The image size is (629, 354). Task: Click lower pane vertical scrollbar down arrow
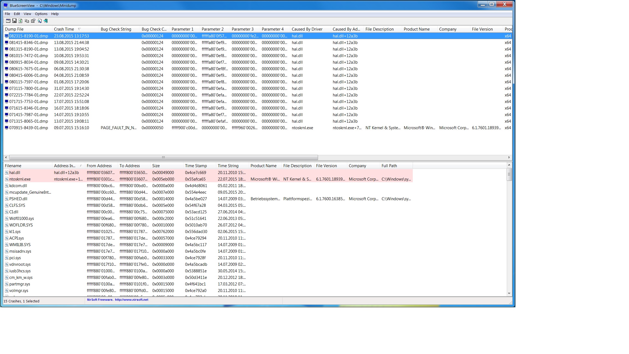tap(509, 293)
